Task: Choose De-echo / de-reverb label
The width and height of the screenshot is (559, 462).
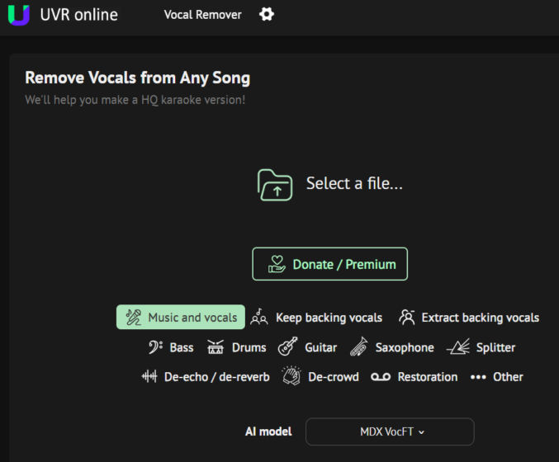Action: 217,377
